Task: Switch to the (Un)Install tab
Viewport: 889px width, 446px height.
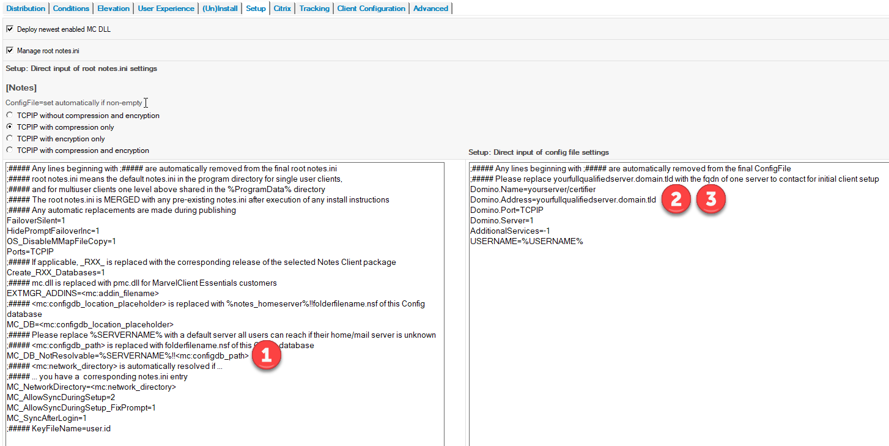Action: click(x=219, y=9)
